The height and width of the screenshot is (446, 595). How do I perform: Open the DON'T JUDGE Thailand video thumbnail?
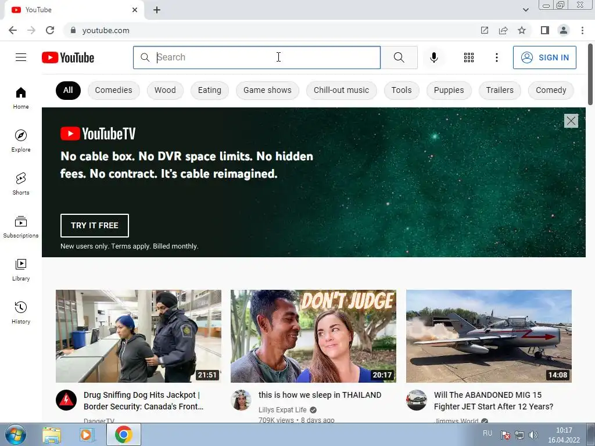(x=313, y=336)
